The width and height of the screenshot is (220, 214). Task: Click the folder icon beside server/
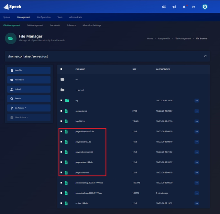pyautogui.click(x=63, y=90)
